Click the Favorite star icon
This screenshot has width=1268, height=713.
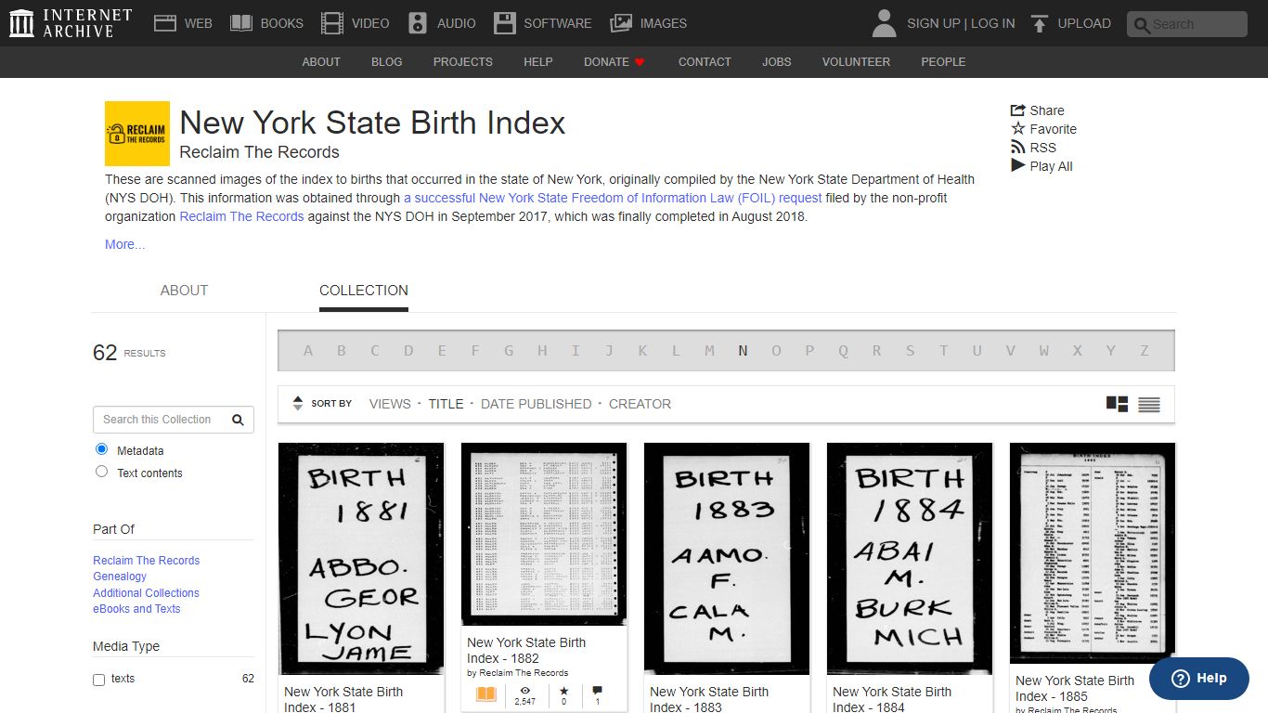coord(1018,128)
